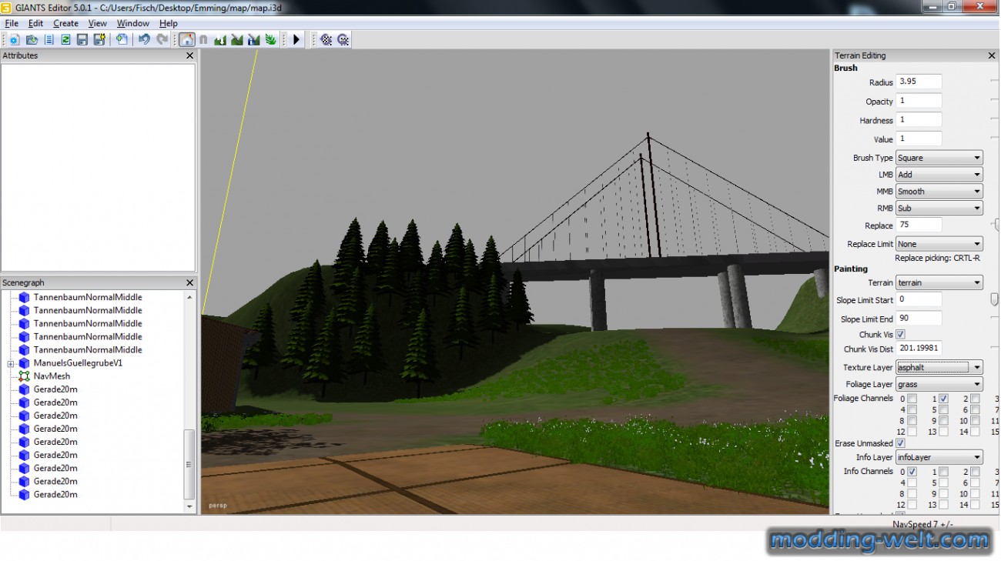Open the LMB action dropdown
The image size is (1001, 561).
tap(939, 175)
